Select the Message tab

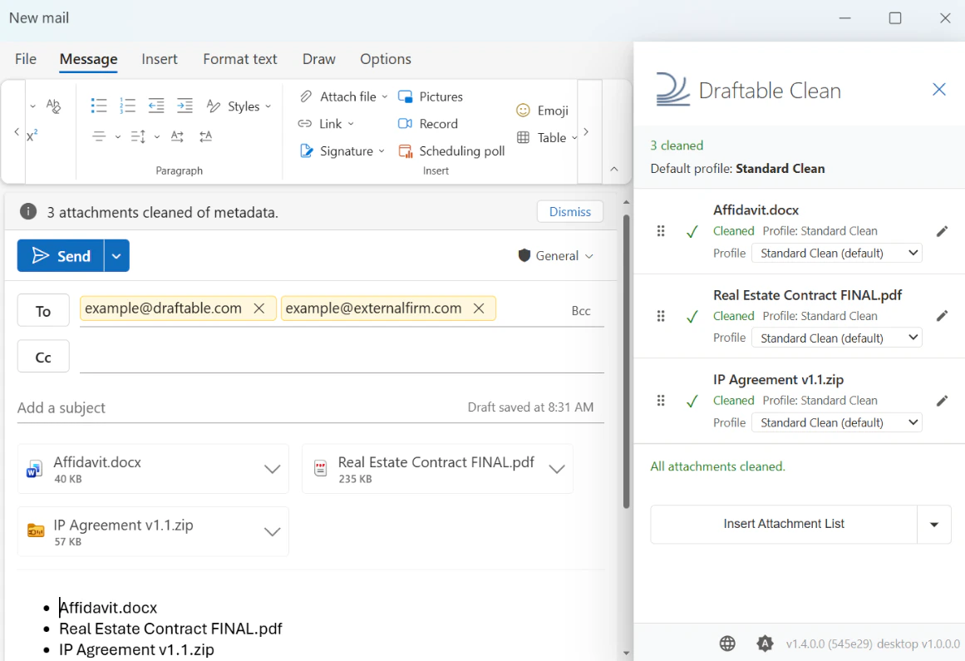89,59
